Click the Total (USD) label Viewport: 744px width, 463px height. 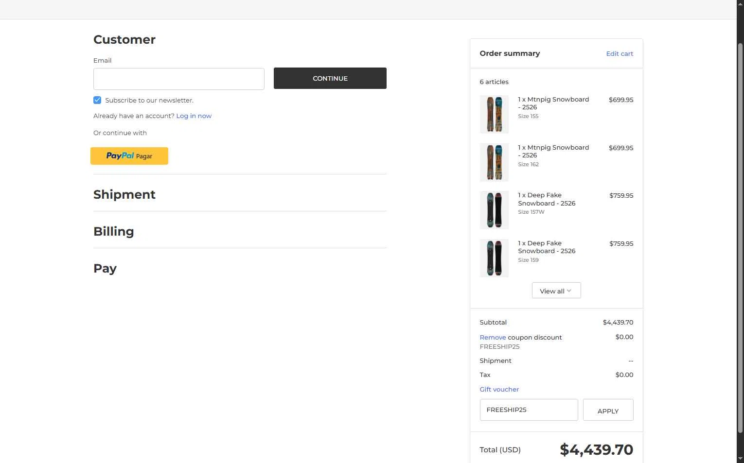click(500, 450)
